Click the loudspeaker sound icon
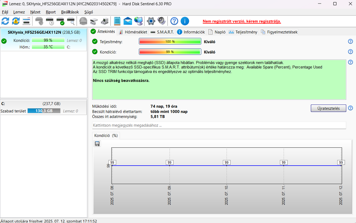The width and height of the screenshot is (356, 223). click(162, 21)
